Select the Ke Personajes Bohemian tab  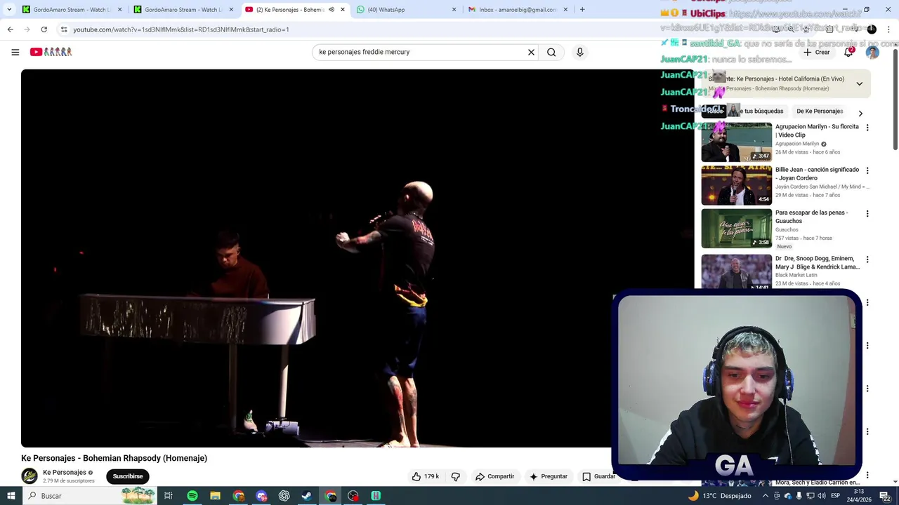295,10
